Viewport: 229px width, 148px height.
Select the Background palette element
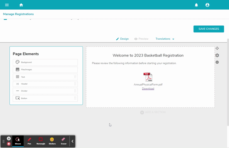point(45,62)
